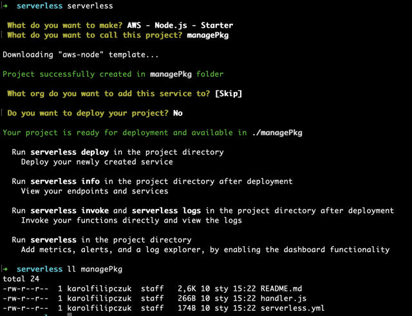Click the 'What do you want to make?' prompt
The width and height of the screenshot is (412, 316).
point(65,25)
